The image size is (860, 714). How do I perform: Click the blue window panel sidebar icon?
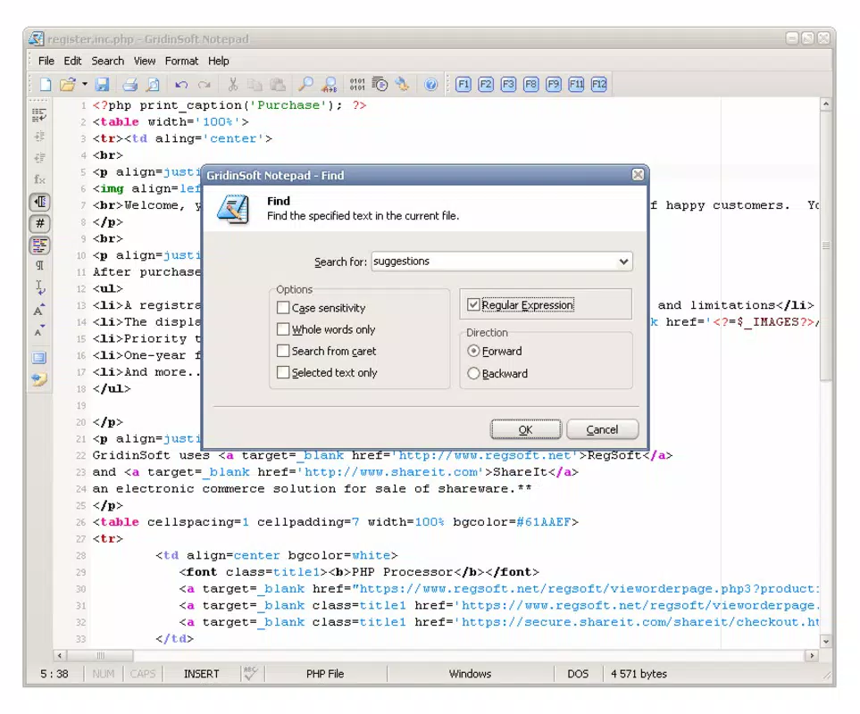click(x=39, y=358)
